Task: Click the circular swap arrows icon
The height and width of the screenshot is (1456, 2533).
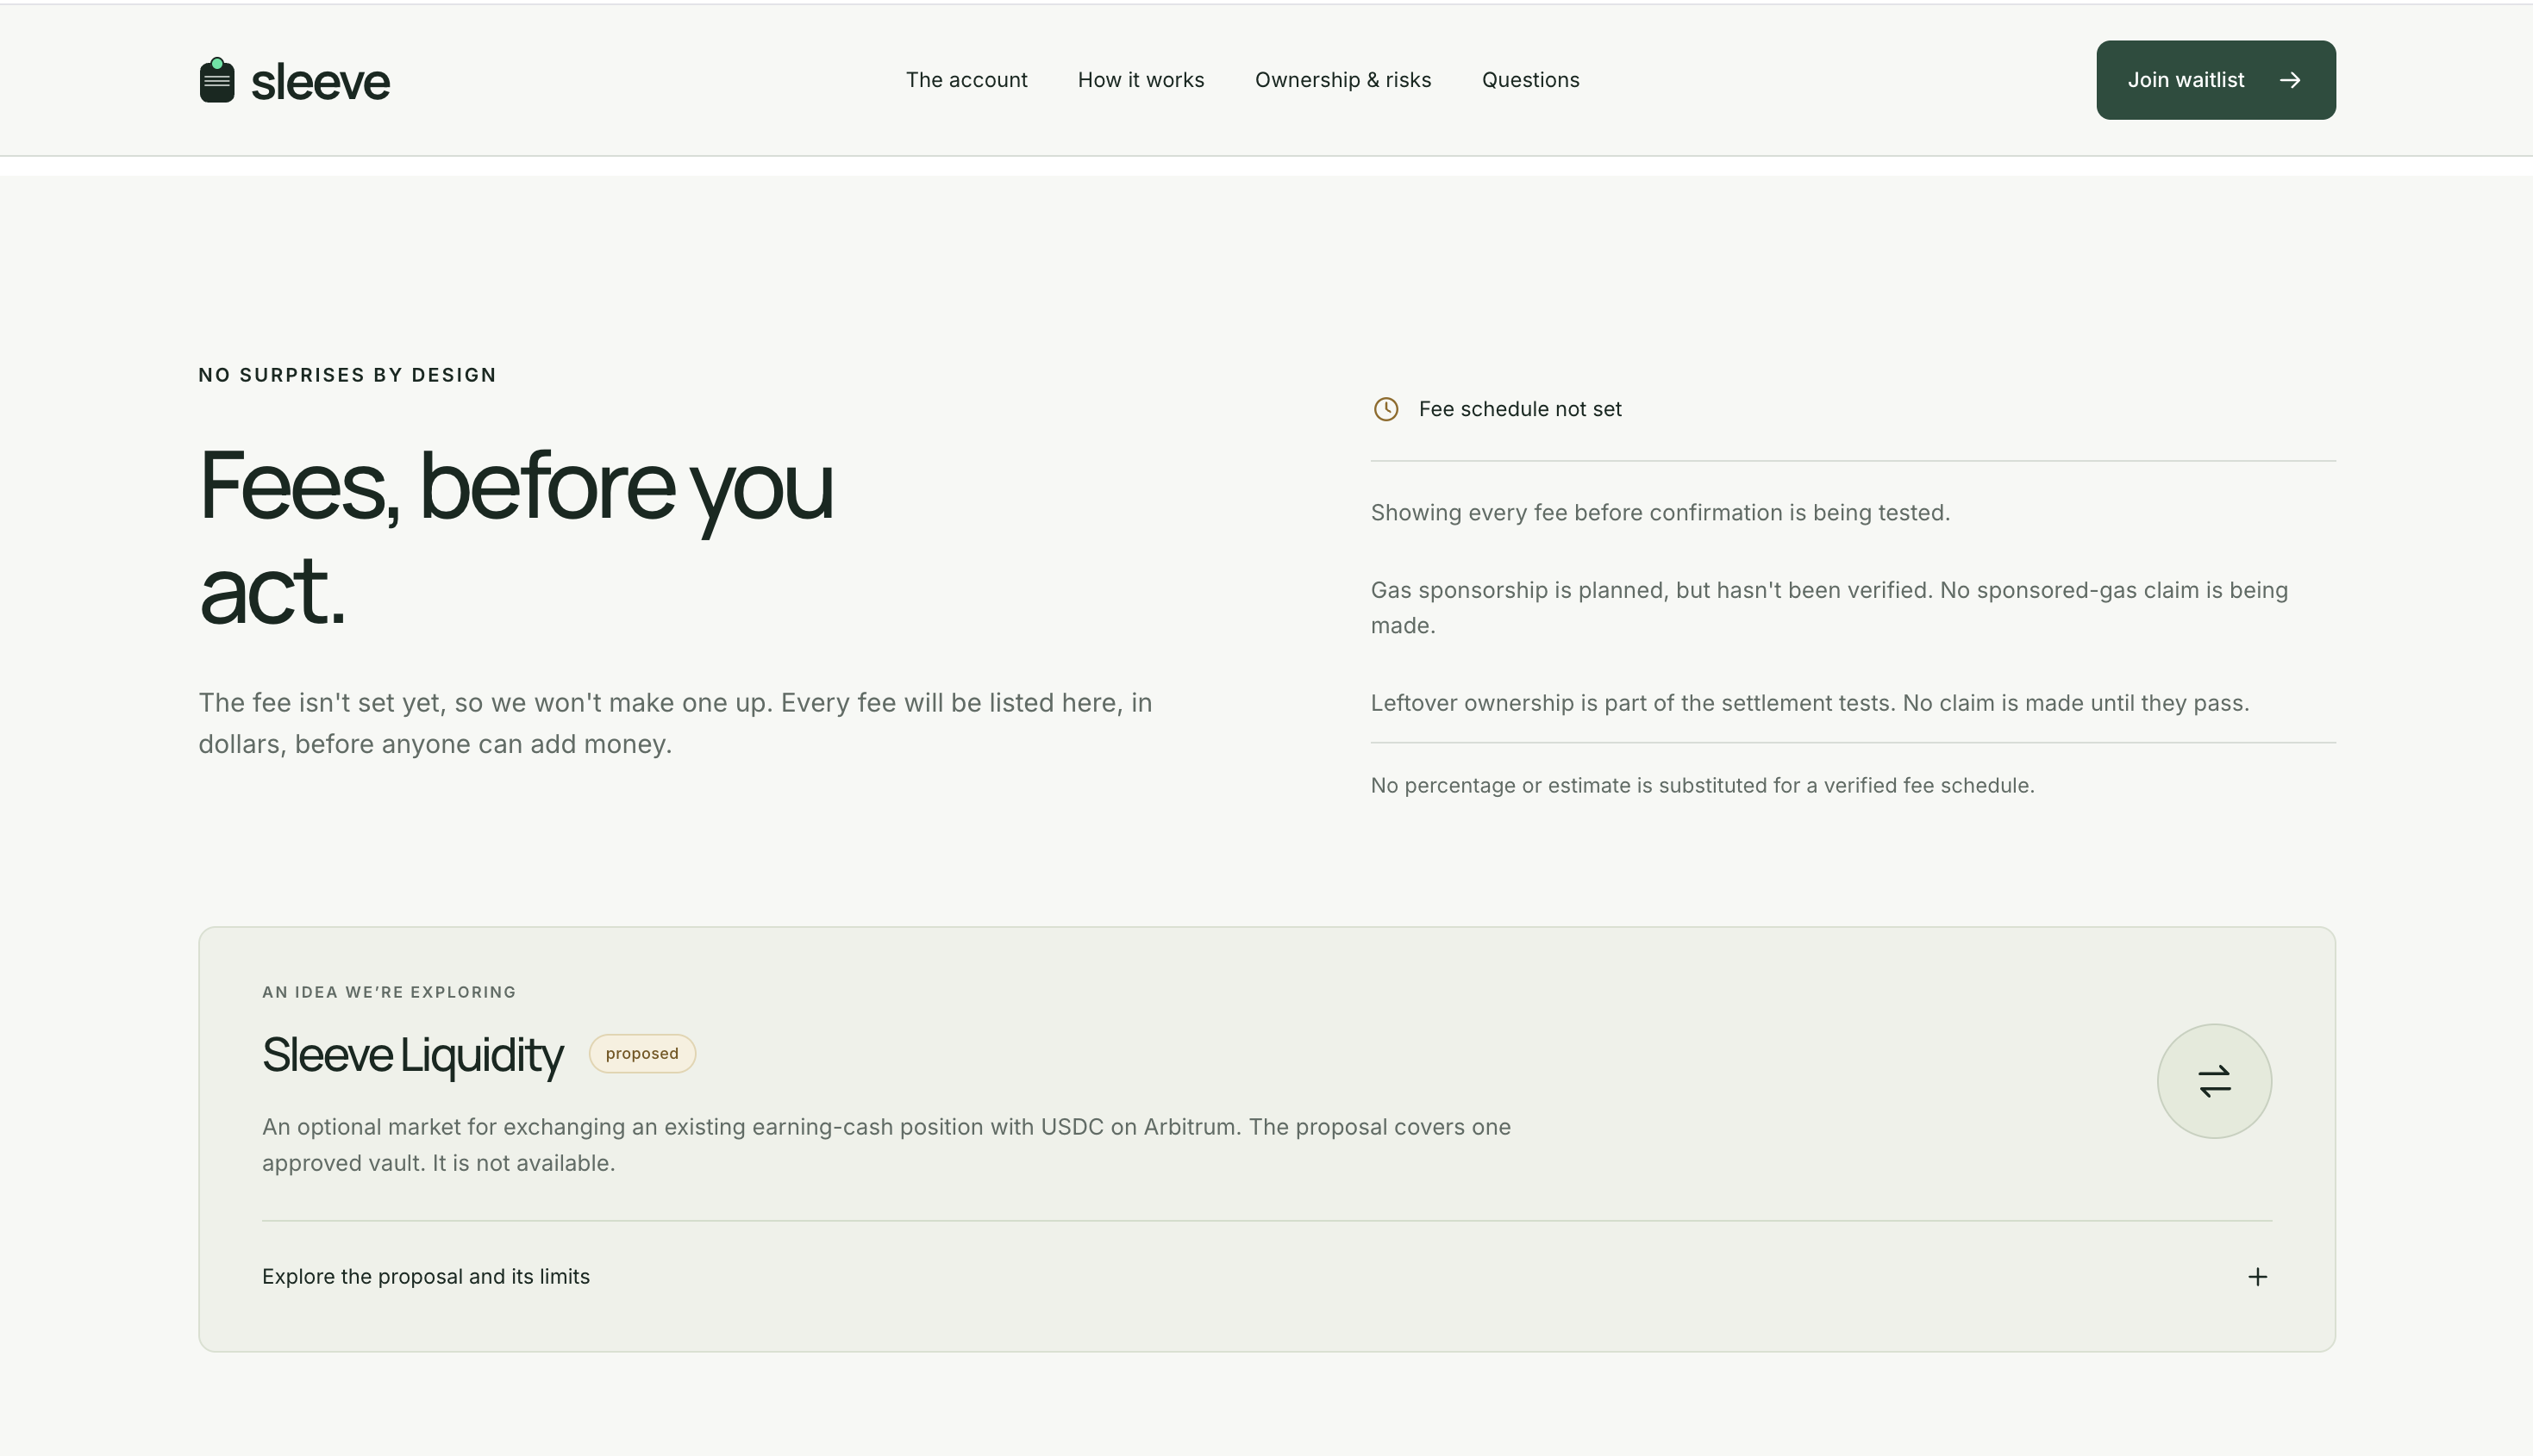Action: pyautogui.click(x=2214, y=1081)
